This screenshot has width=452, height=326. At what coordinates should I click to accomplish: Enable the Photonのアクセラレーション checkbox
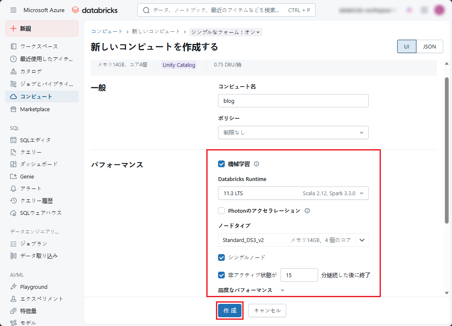tap(222, 211)
